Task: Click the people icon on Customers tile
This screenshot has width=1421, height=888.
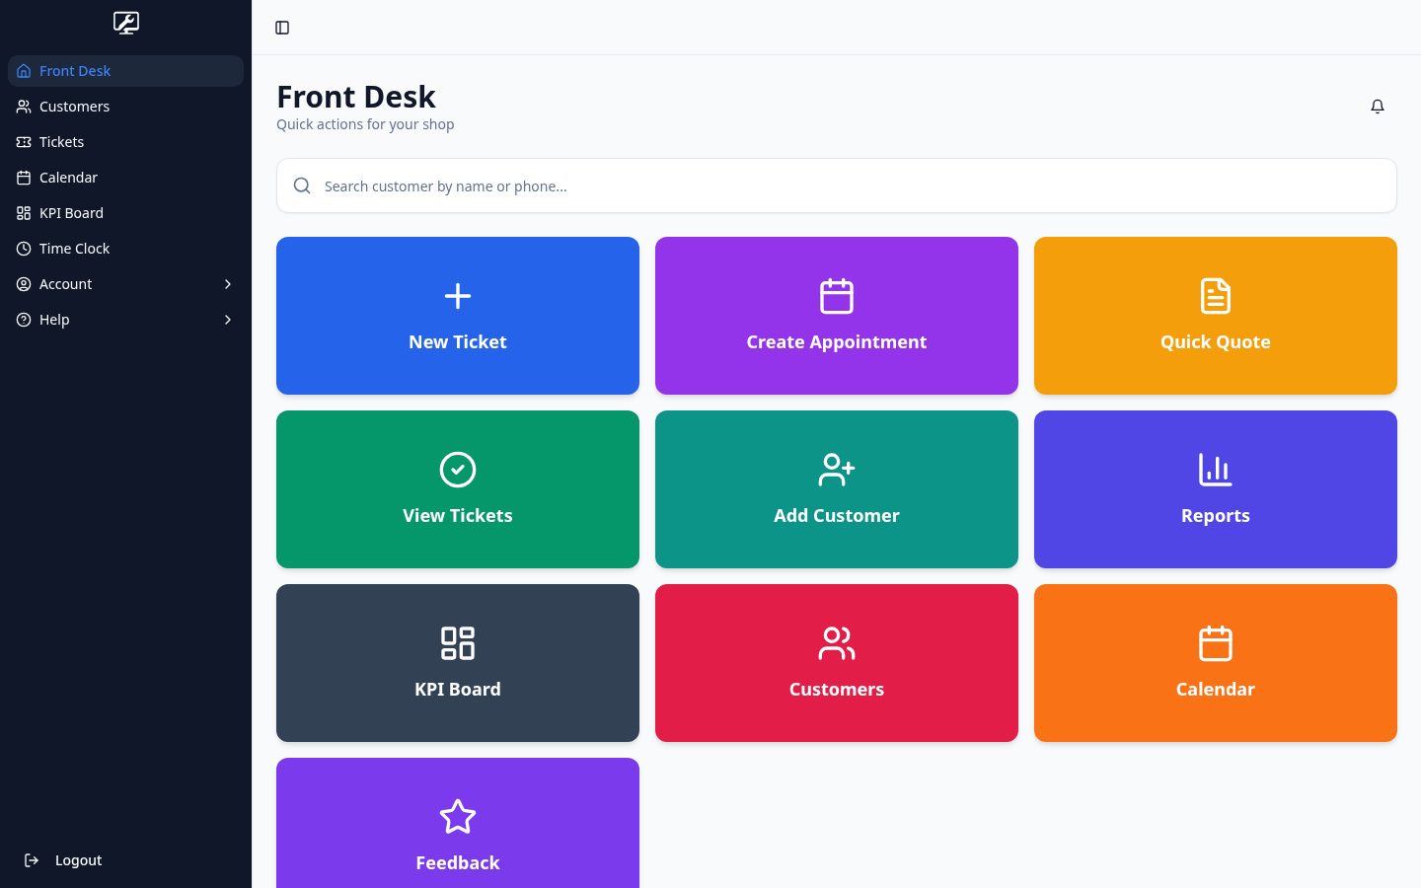Action: click(837, 643)
